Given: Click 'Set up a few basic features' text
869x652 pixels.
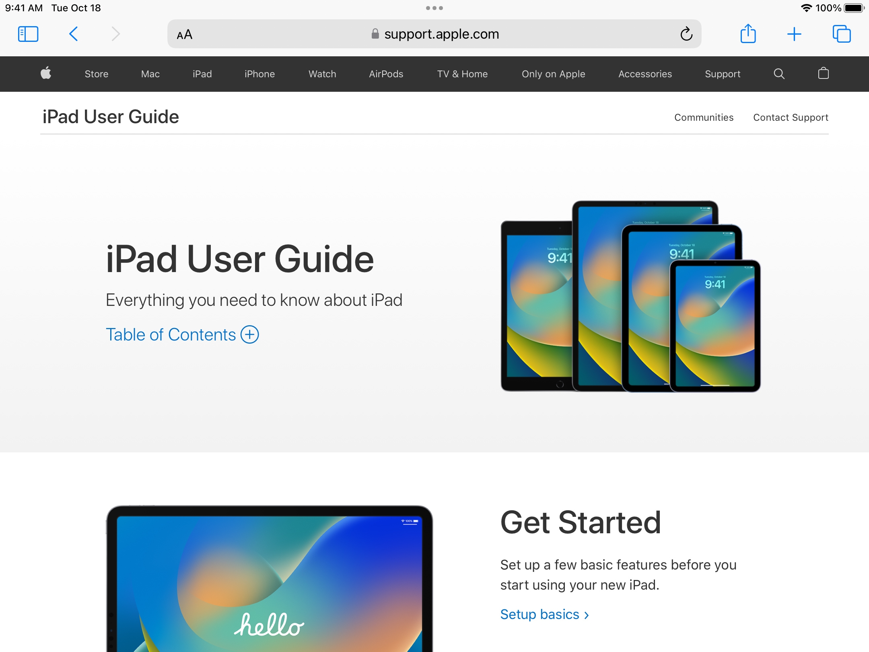Looking at the screenshot, I should 618,575.
